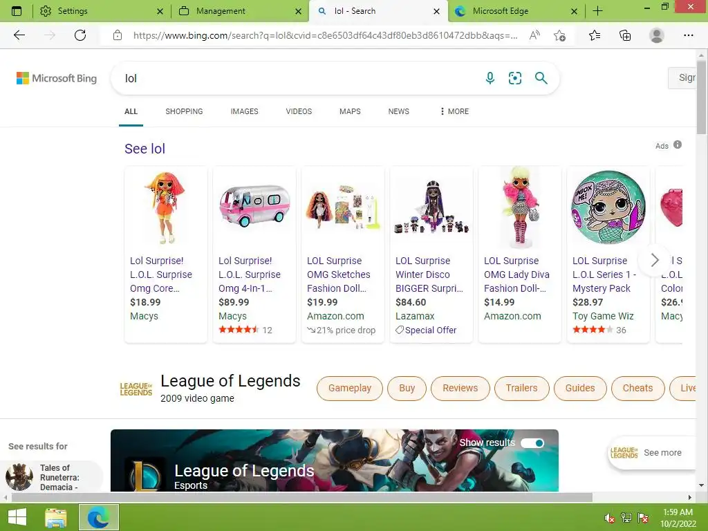708x531 pixels.
Task: Show next shopping carousel items arrow
Action: pos(655,260)
